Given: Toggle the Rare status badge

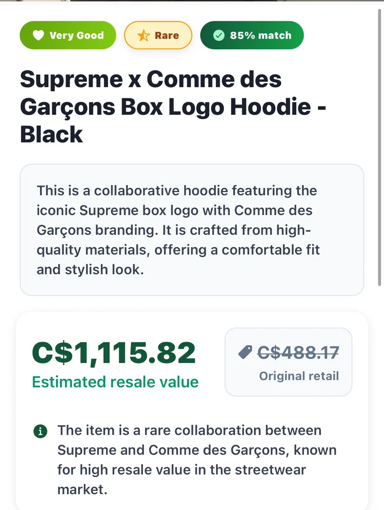Looking at the screenshot, I should [x=158, y=35].
